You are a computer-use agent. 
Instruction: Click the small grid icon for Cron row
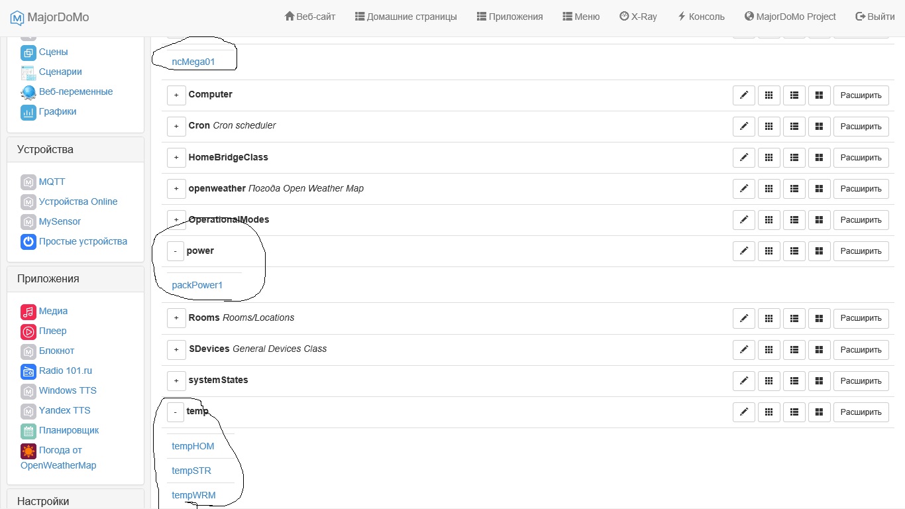(769, 127)
